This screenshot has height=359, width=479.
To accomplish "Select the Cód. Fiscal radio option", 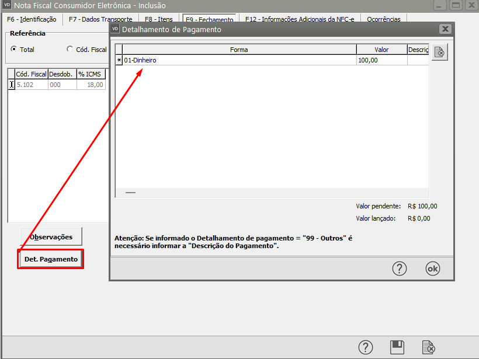I will coord(70,50).
